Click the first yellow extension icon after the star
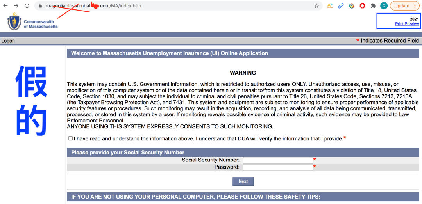Viewport: 422px width, 204px height. coord(330,5)
